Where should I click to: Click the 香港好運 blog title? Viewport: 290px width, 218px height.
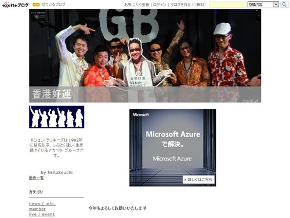pos(52,94)
